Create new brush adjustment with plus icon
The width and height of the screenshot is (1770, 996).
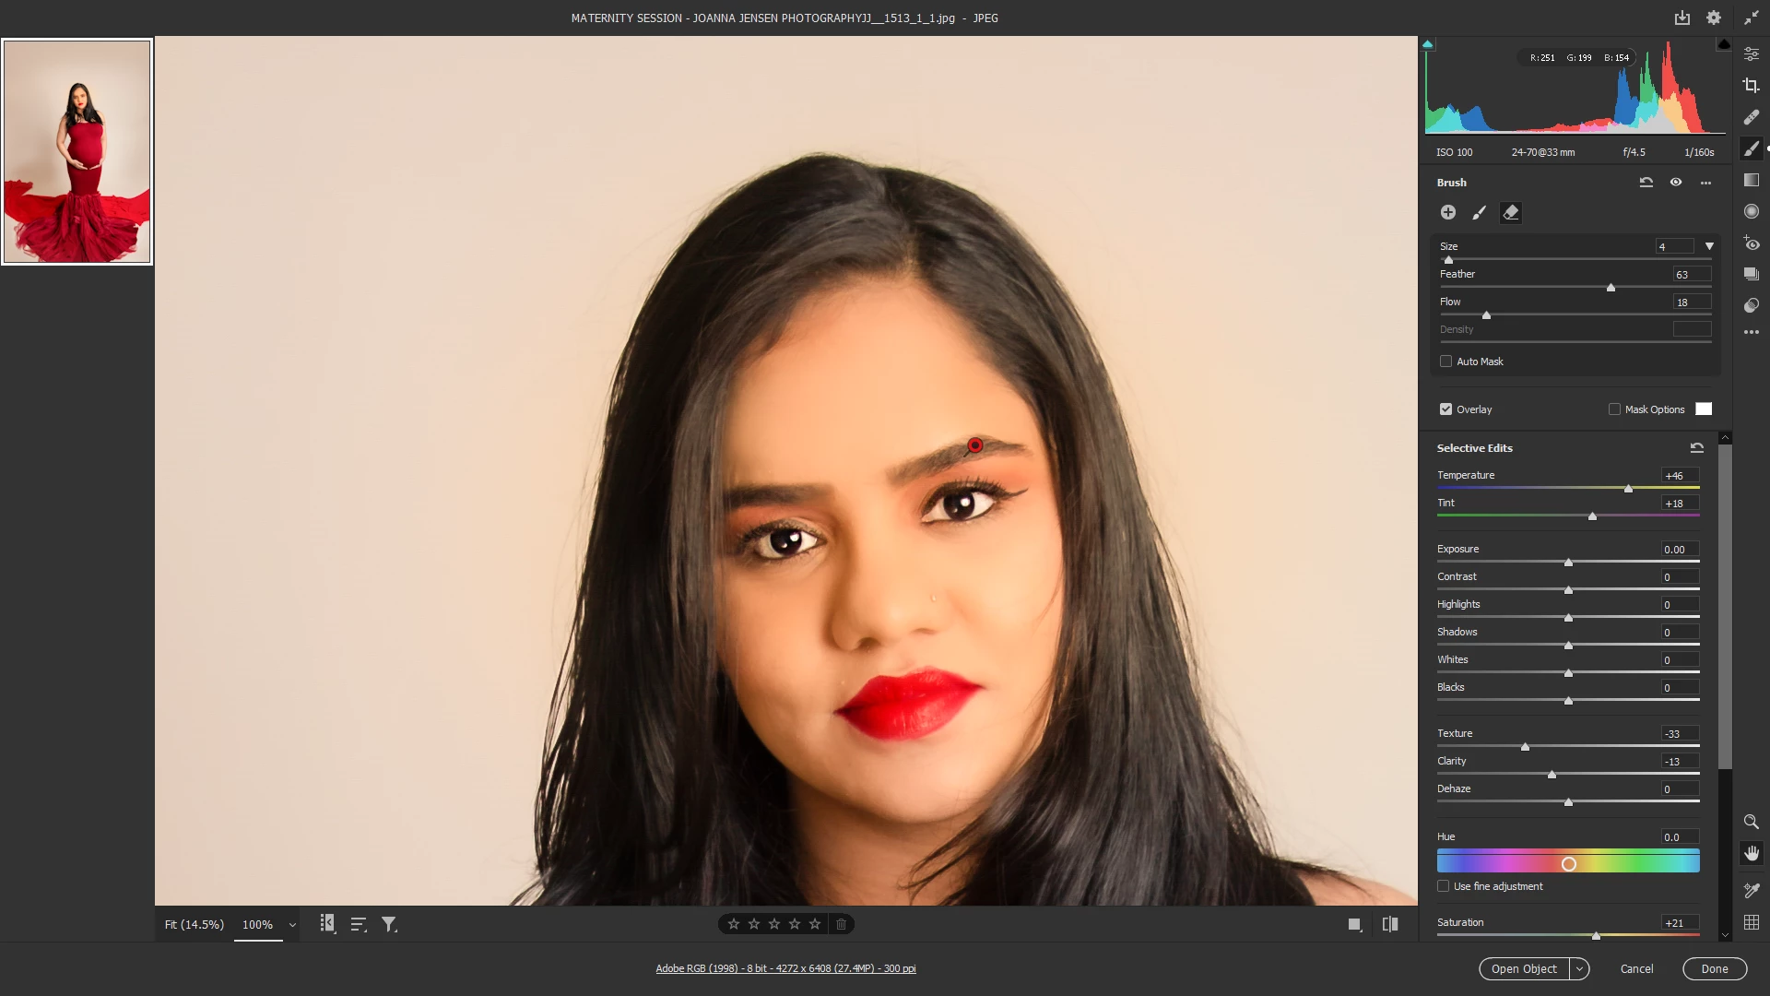(1448, 213)
